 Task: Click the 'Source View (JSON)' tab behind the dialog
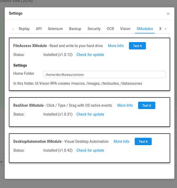point(16,1)
